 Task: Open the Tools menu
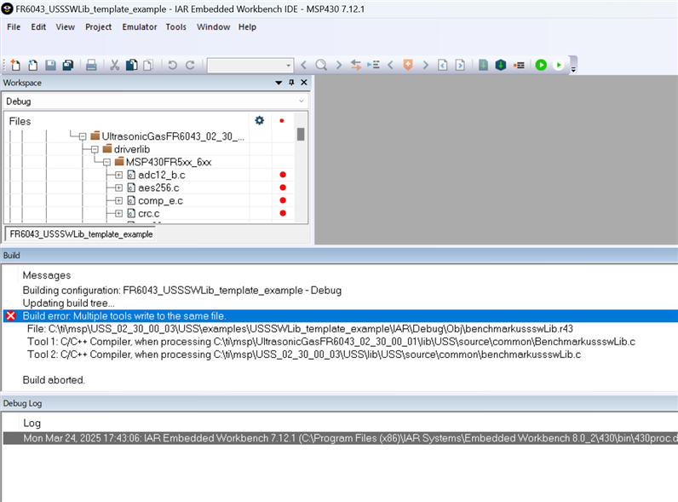[176, 26]
